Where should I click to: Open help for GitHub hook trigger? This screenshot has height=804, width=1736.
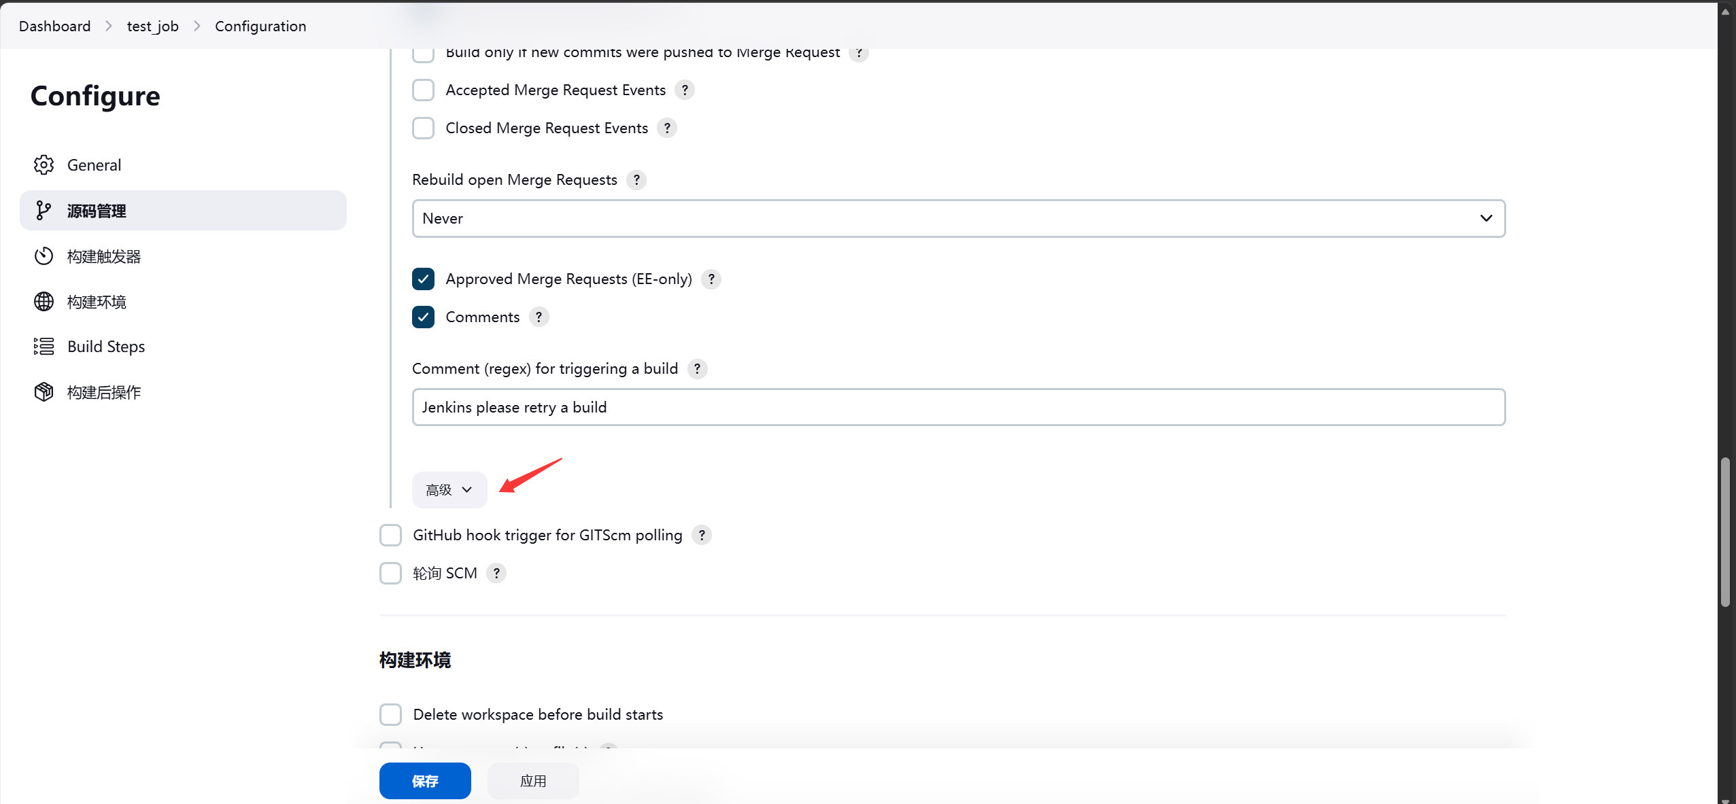pyautogui.click(x=702, y=536)
